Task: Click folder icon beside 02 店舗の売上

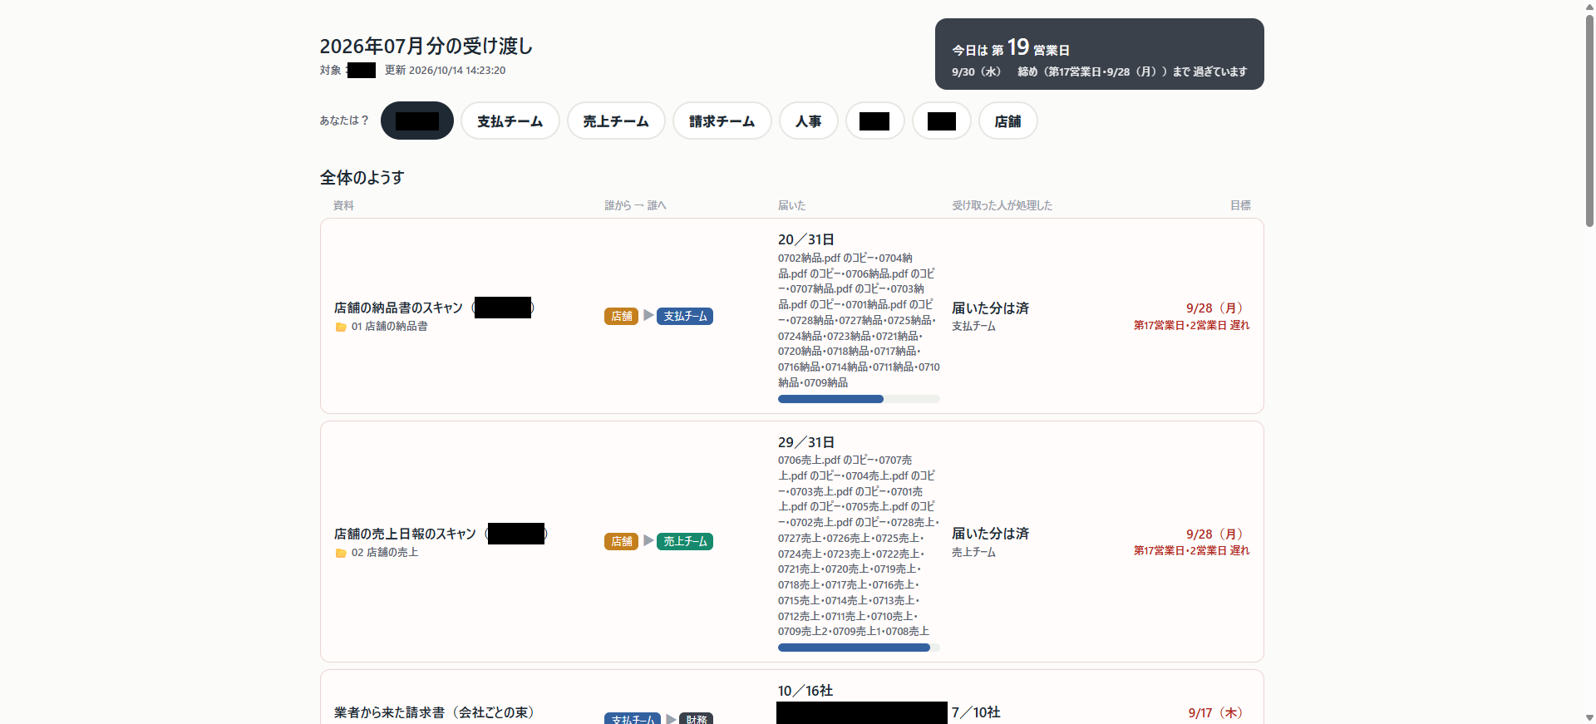Action: [341, 553]
